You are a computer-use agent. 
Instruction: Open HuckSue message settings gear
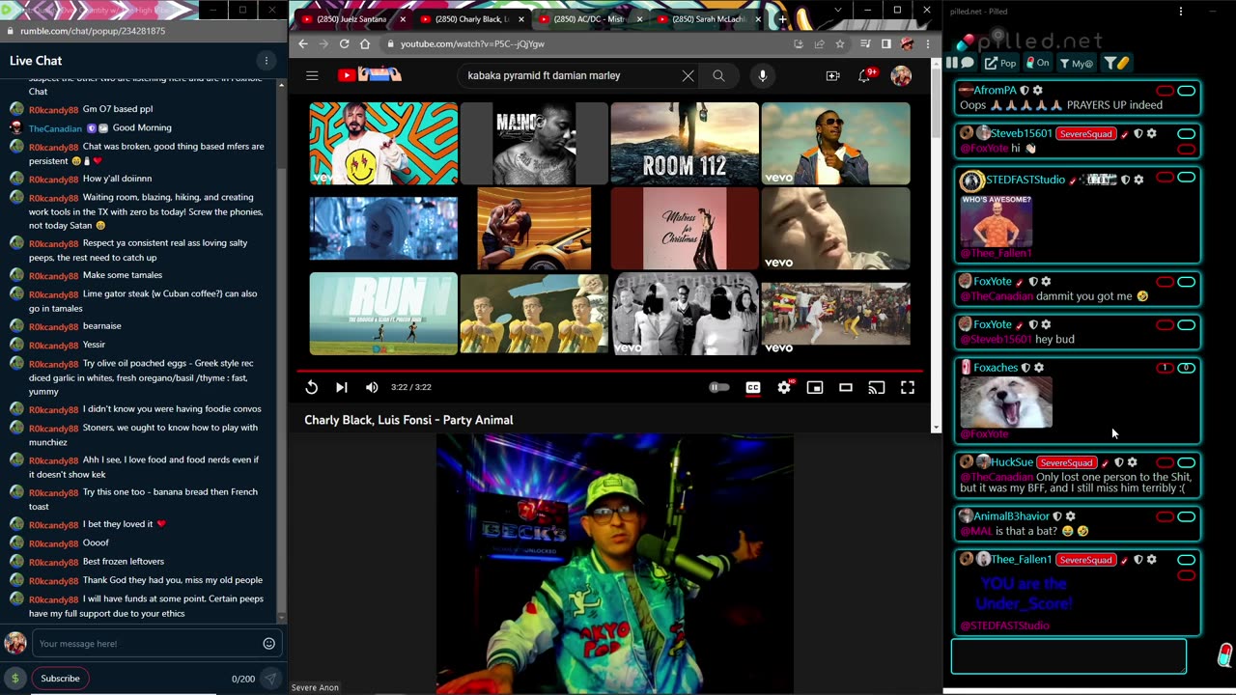click(x=1133, y=462)
